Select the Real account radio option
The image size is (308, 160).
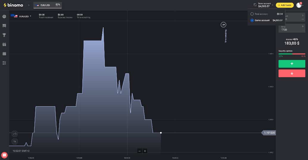(x=252, y=14)
